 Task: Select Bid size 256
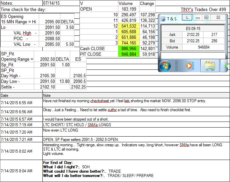pyautogui.click(x=214, y=41)
